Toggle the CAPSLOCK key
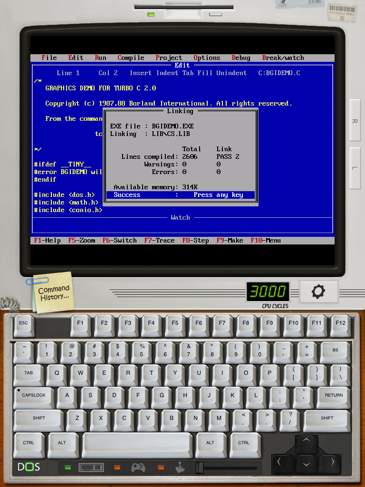Viewport: 365px width, 487px height. (34, 397)
